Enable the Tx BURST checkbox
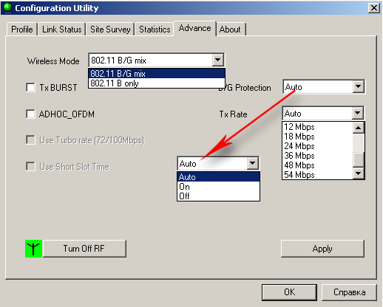 point(30,87)
